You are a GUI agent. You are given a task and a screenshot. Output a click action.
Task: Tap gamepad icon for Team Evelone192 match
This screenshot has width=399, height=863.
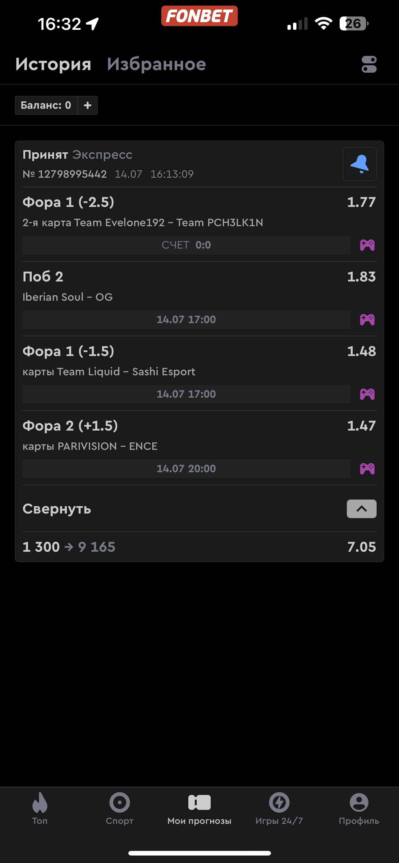(x=367, y=245)
